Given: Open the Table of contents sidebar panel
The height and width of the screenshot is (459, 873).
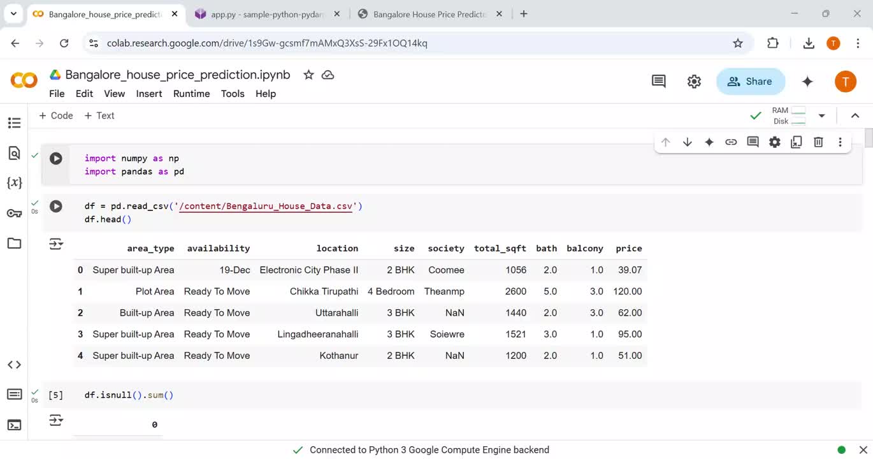Looking at the screenshot, I should [14, 122].
